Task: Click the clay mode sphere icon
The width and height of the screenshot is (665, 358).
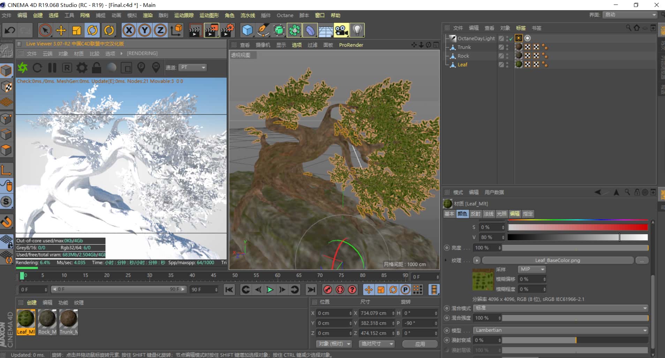Action: coord(112,67)
